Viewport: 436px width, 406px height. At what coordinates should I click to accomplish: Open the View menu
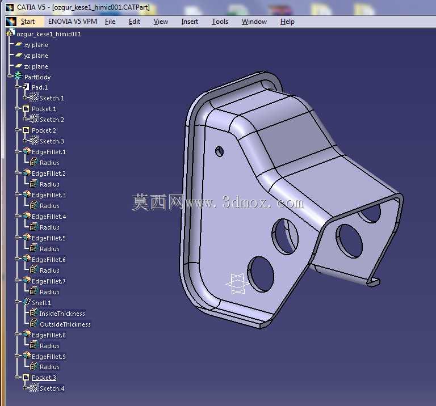[x=161, y=22]
